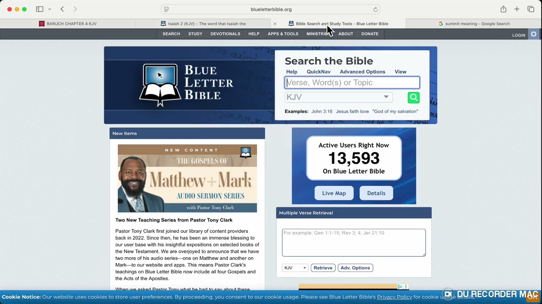The image size is (542, 304).
Task: Focus the Verse, Word(s) or Topic field
Action: (352, 82)
